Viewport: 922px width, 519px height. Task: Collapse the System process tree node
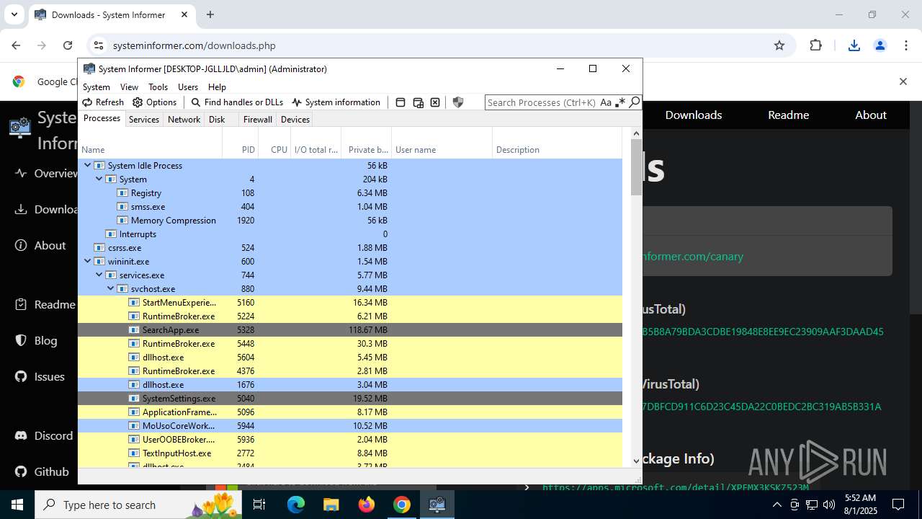coord(99,179)
